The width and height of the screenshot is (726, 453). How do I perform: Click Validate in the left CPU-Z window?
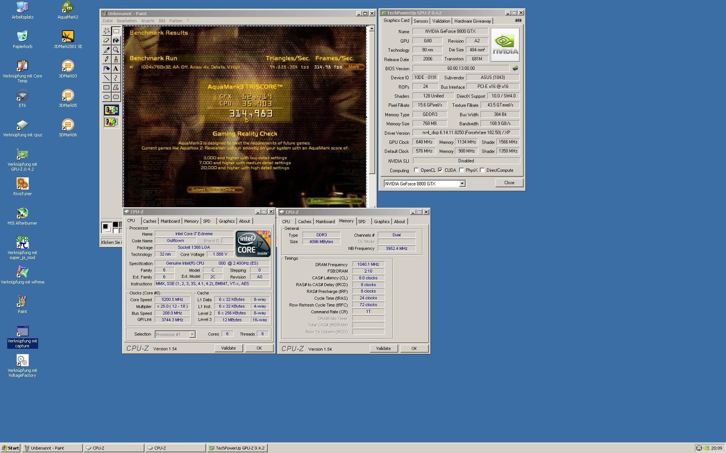[x=228, y=348]
